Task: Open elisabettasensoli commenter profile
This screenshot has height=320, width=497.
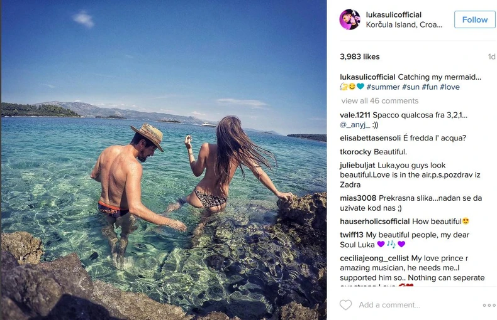Action: click(370, 138)
